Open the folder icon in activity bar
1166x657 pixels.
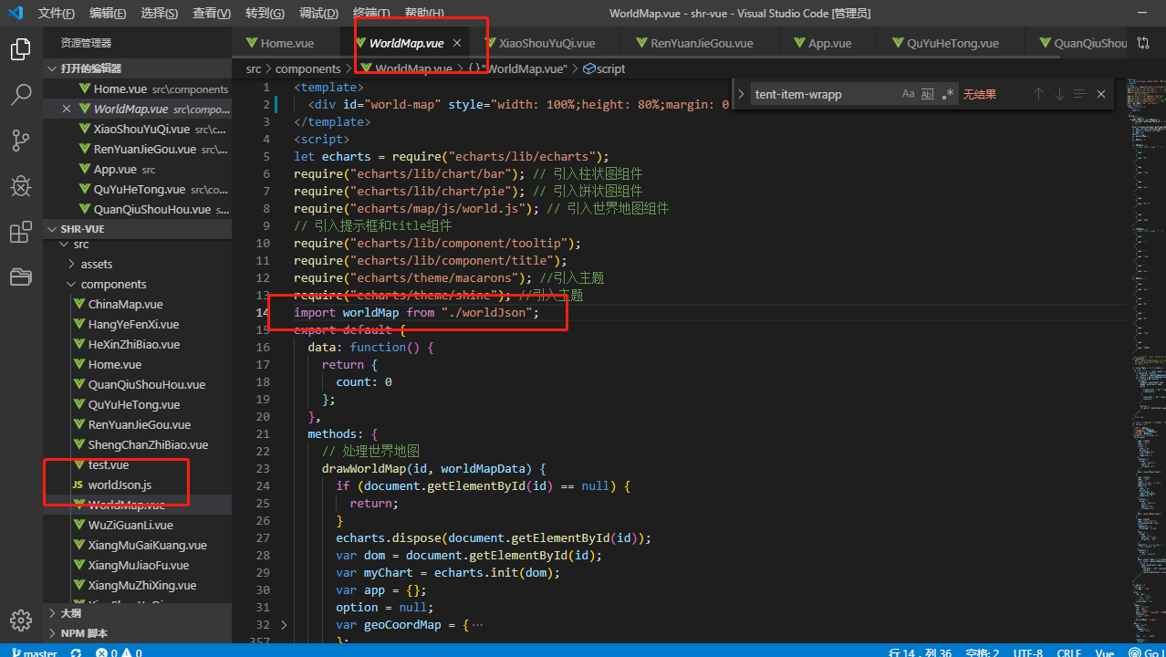[20, 276]
